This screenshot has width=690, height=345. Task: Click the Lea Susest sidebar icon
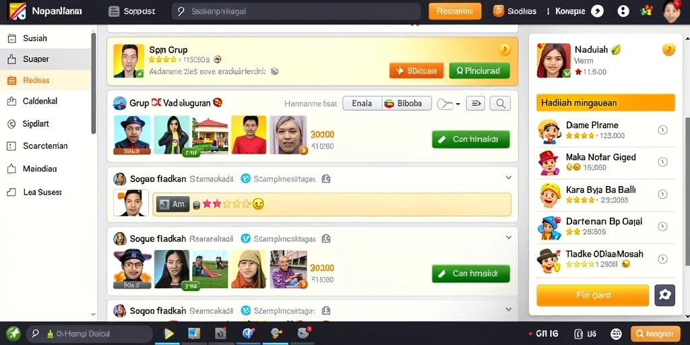click(12, 192)
